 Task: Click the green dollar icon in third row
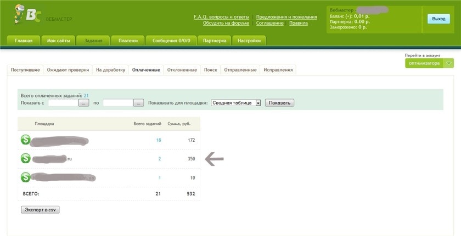pos(25,177)
